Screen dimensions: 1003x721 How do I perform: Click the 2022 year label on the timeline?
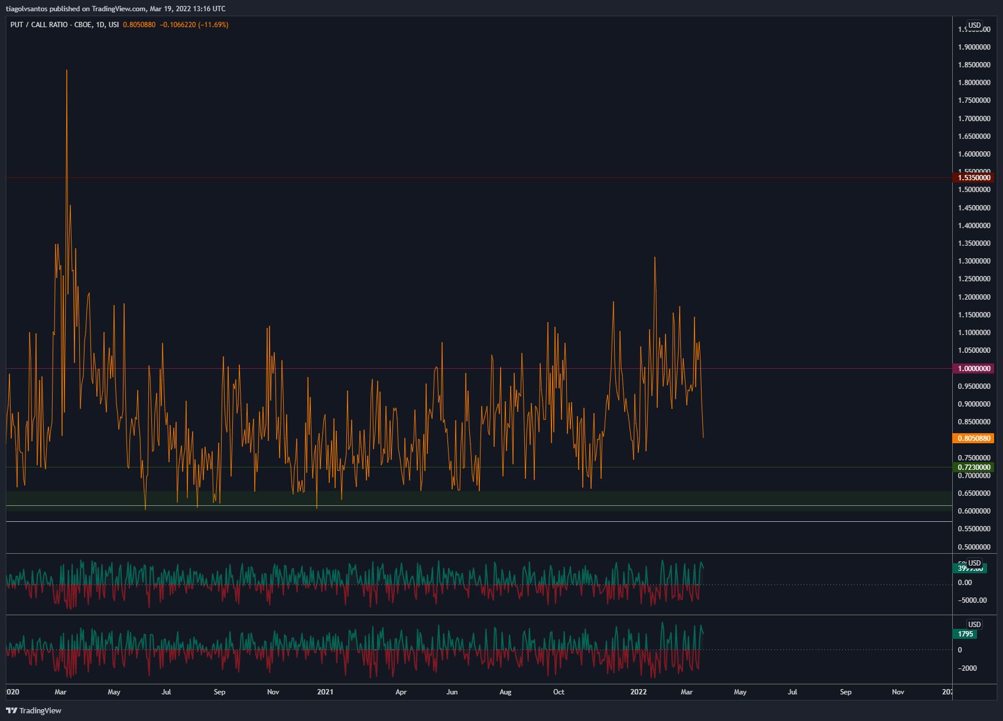coord(639,691)
